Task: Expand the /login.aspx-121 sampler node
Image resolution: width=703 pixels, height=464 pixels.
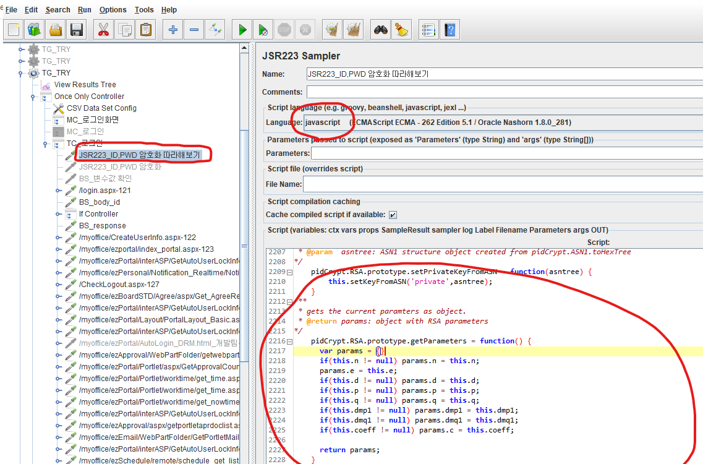Action: pos(58,191)
